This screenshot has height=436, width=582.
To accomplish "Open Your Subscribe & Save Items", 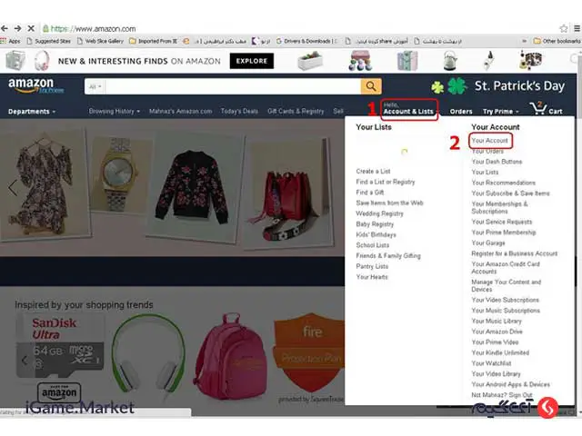I will point(510,193).
